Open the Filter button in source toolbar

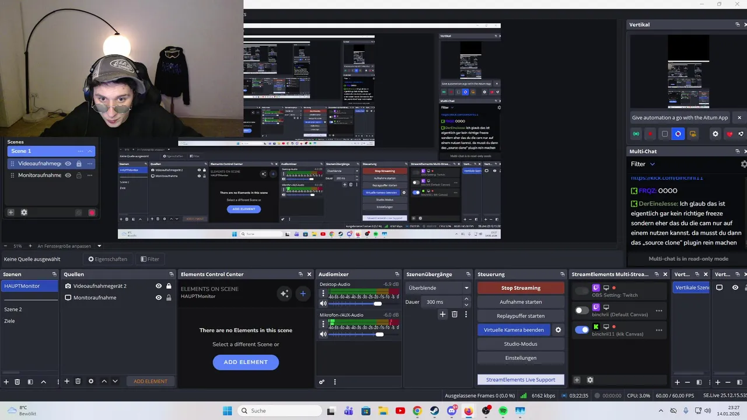click(x=149, y=259)
